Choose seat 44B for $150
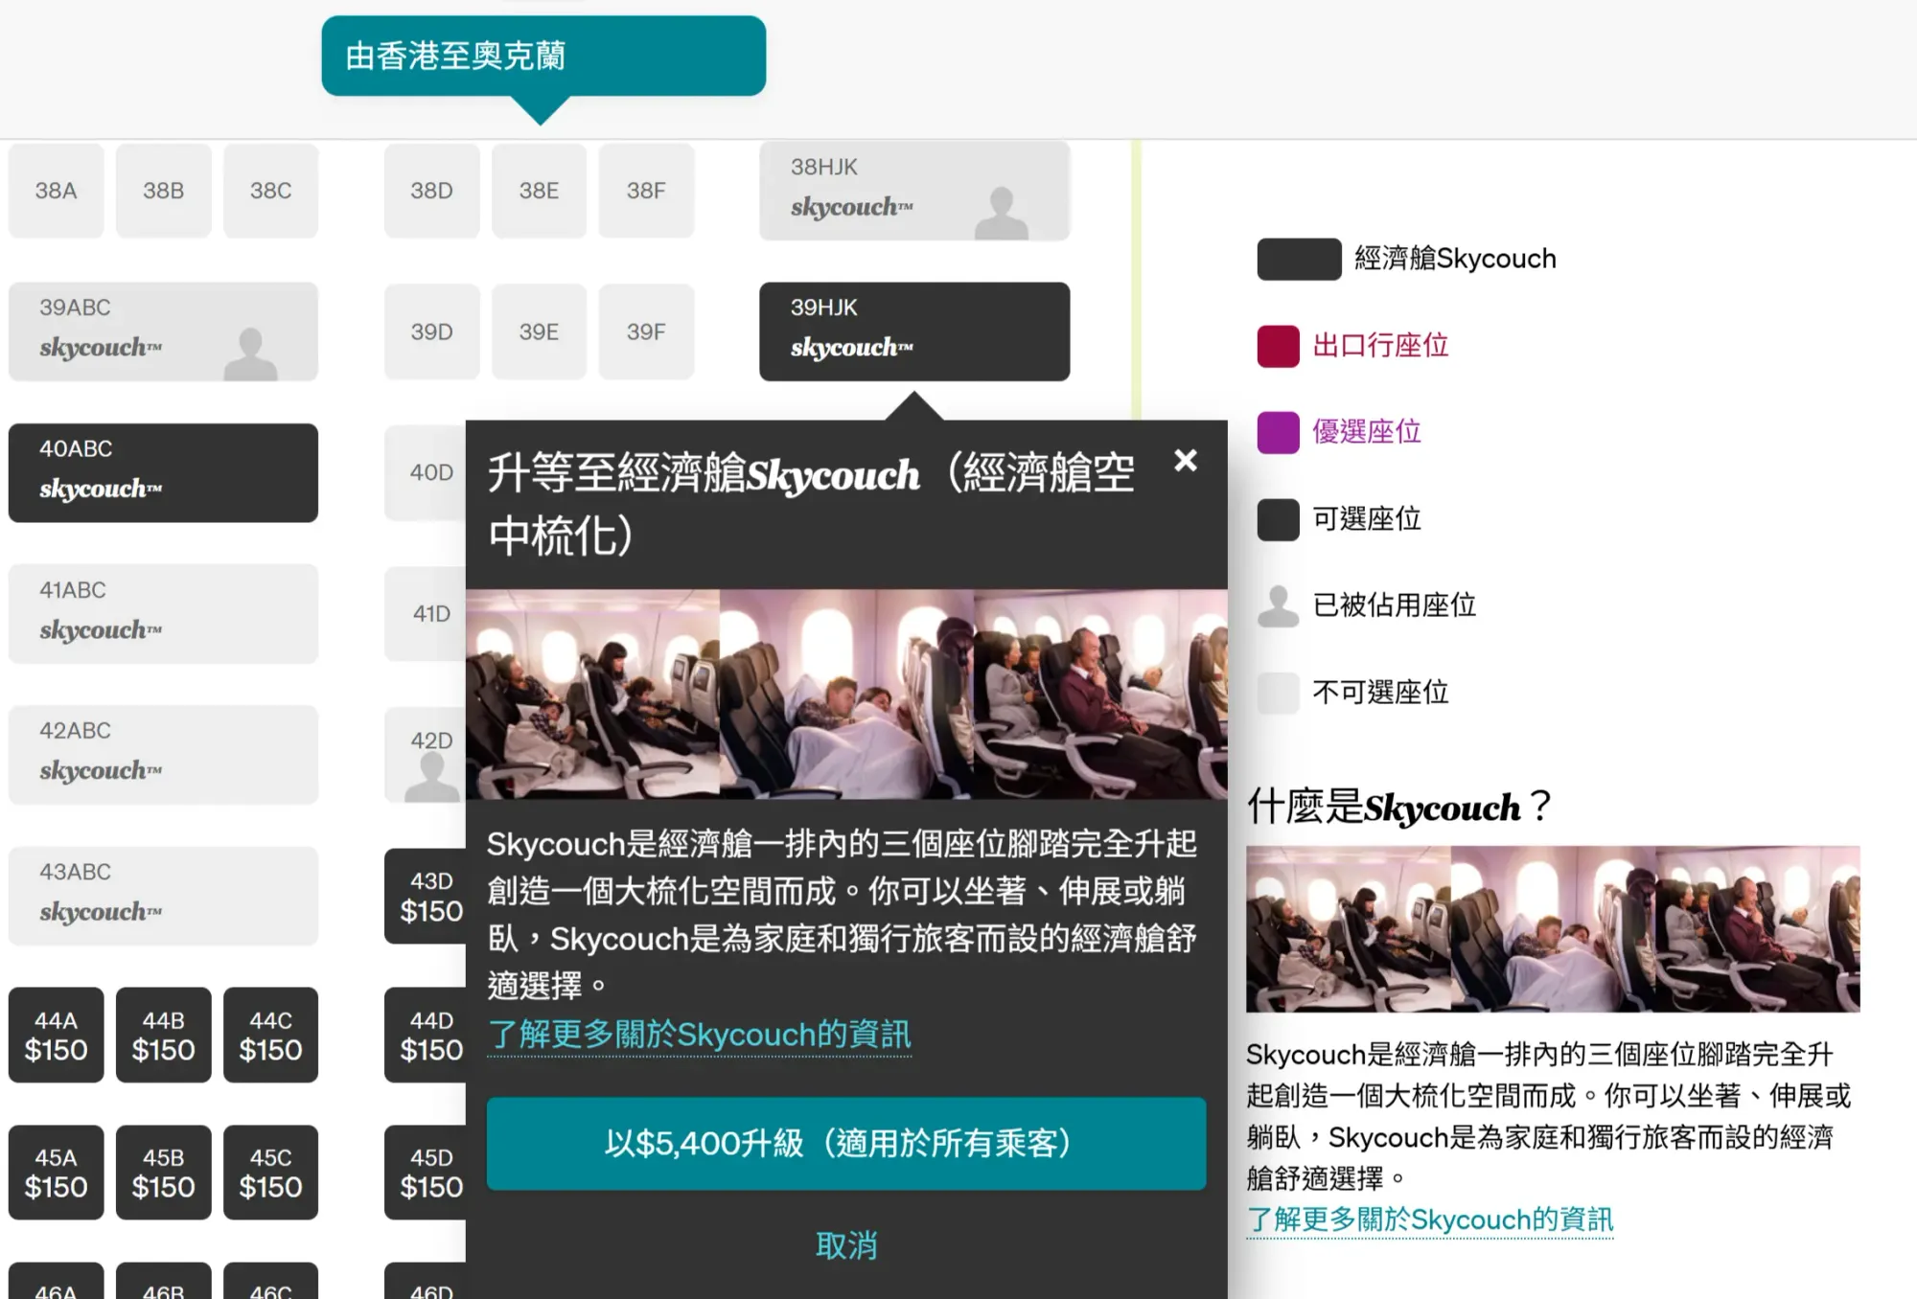This screenshot has width=1917, height=1299. point(163,1036)
